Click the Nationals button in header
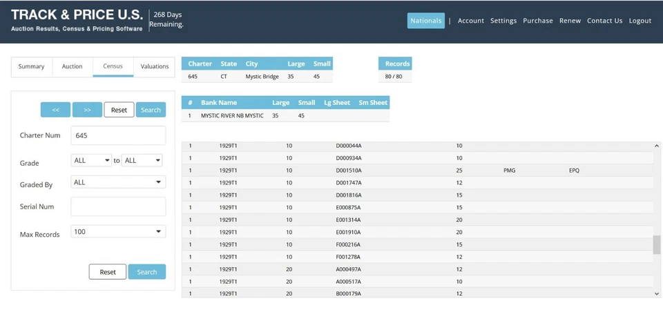This screenshot has height=310, width=663. pyautogui.click(x=425, y=21)
